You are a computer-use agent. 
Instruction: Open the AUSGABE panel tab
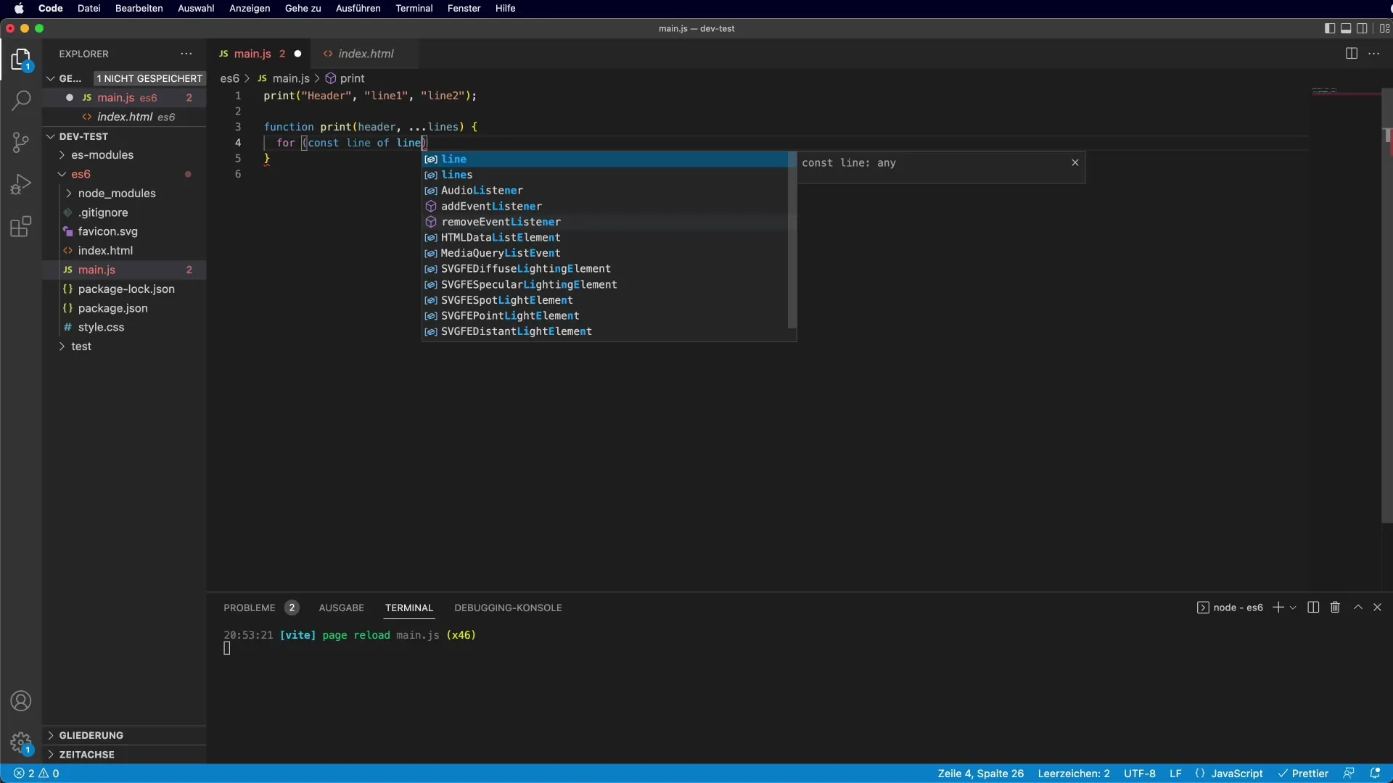pos(341,608)
